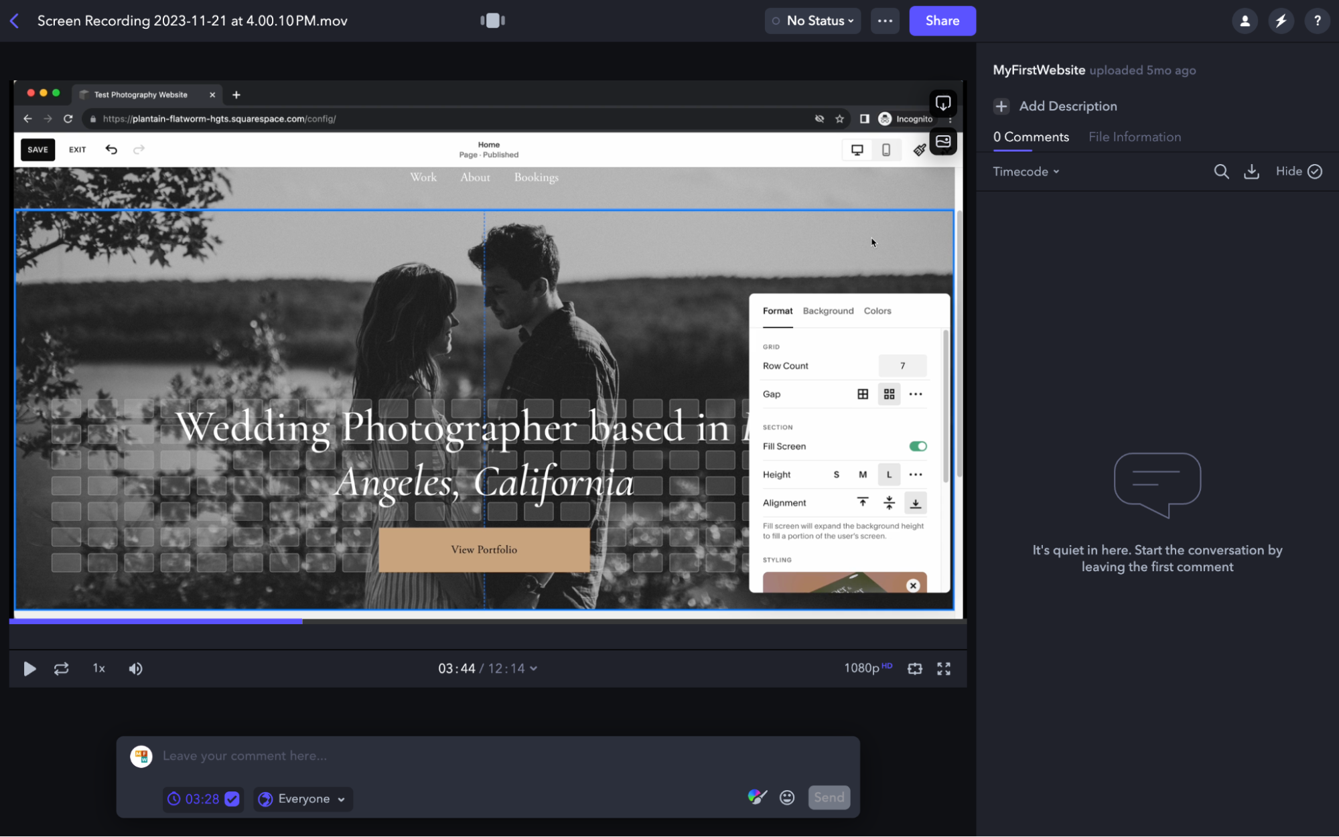
Task: Select Height option M
Action: click(x=863, y=475)
